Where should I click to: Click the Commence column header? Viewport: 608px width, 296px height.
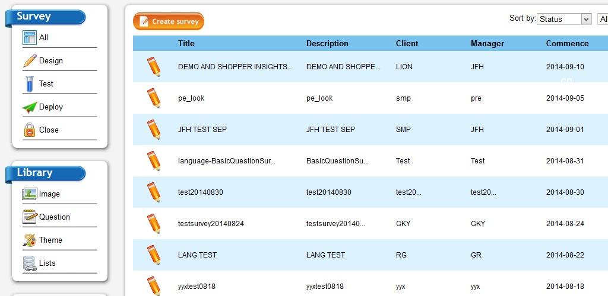pos(567,43)
